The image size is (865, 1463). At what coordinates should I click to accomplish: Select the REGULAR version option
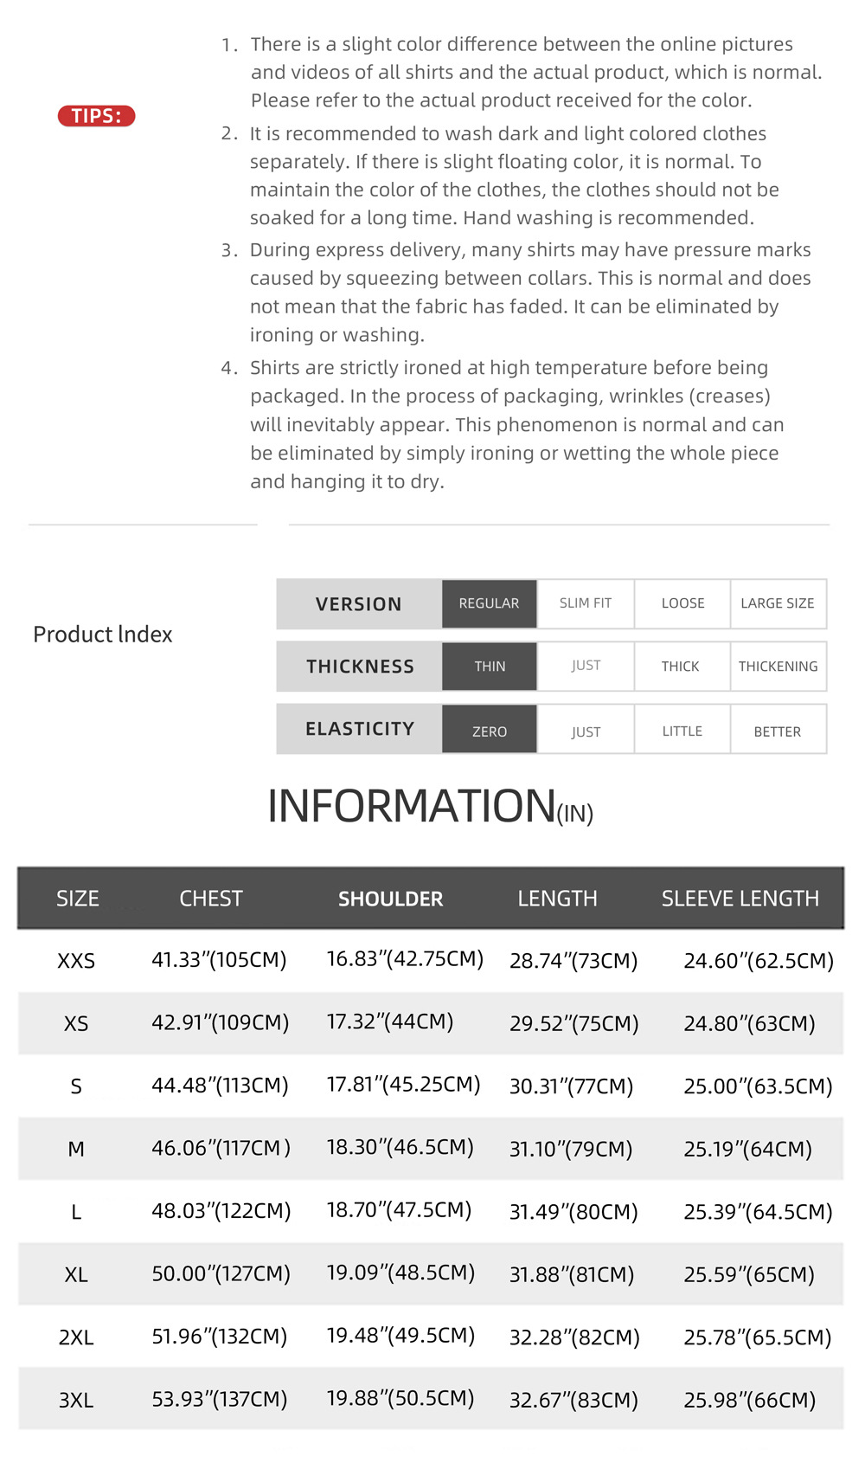pyautogui.click(x=490, y=603)
